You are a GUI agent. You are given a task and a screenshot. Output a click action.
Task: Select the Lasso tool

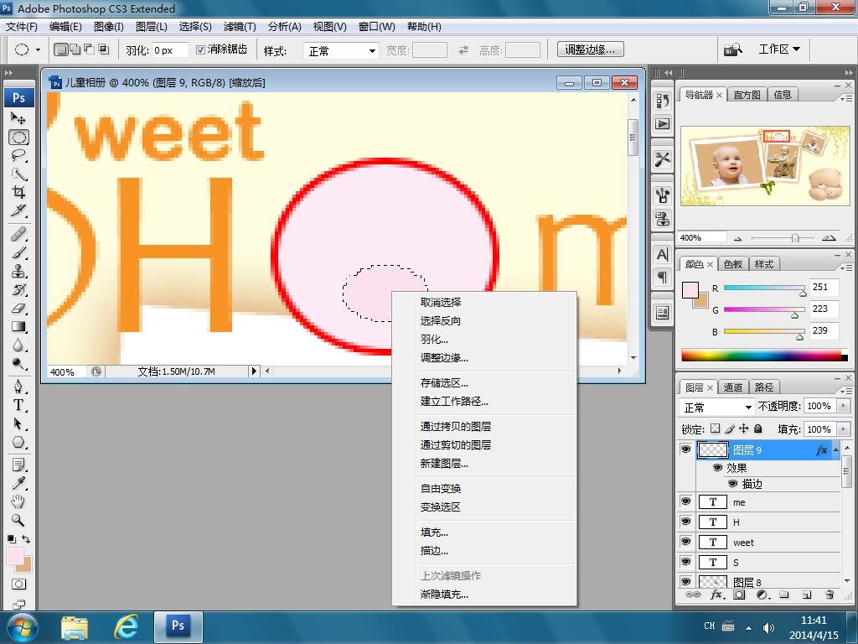pyautogui.click(x=18, y=155)
